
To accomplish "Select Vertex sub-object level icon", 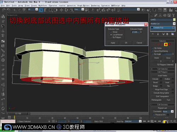I will click(x=154, y=44).
